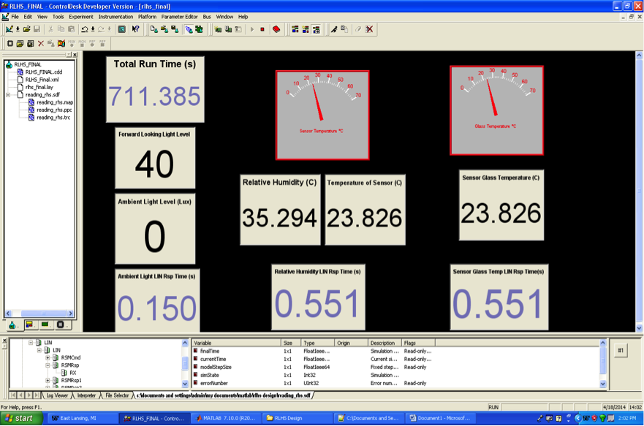644x426 pixels.
Task: Select the currentTime variable row
Action: coord(313,359)
